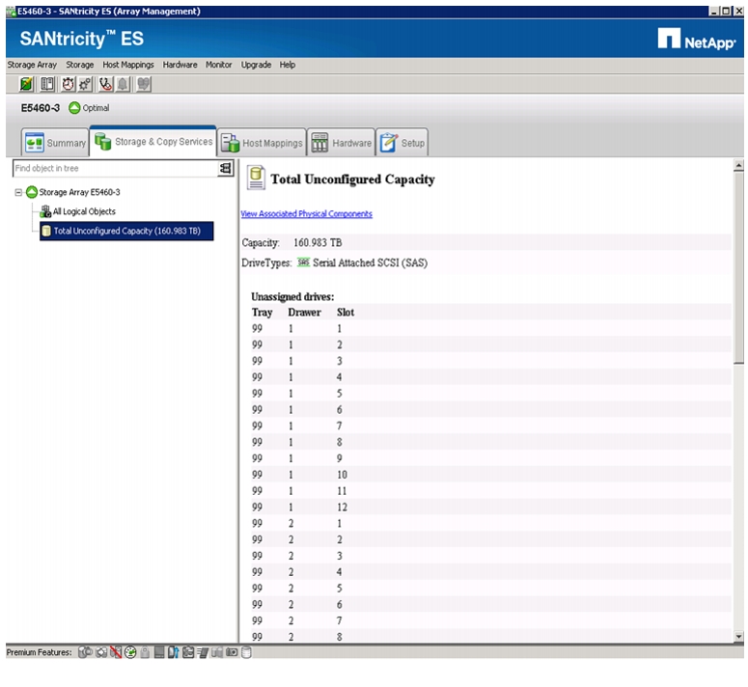
Task: Click slot 12 in drawer 1 row
Action: pyautogui.click(x=342, y=508)
